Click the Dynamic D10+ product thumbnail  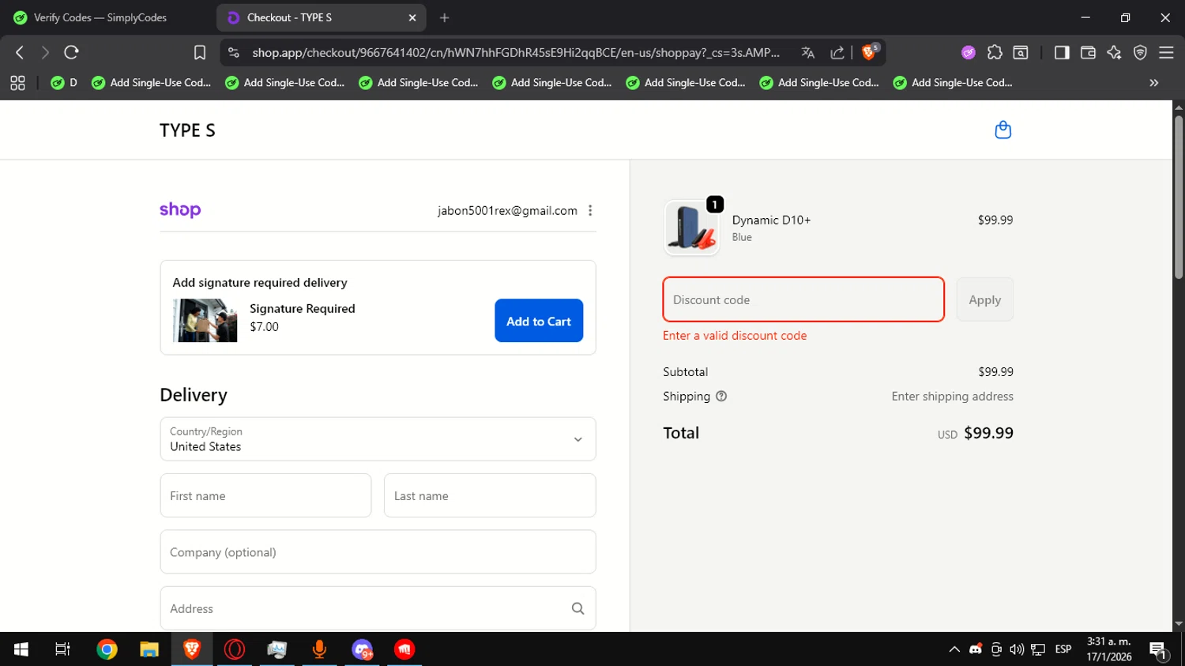pos(692,228)
